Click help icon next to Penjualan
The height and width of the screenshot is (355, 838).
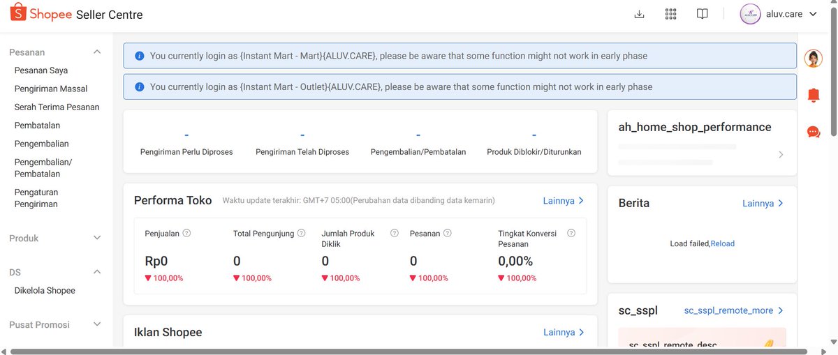pos(186,234)
